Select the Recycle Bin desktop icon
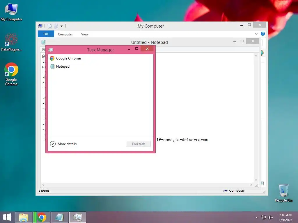The image size is (298, 223). pyautogui.click(x=283, y=193)
